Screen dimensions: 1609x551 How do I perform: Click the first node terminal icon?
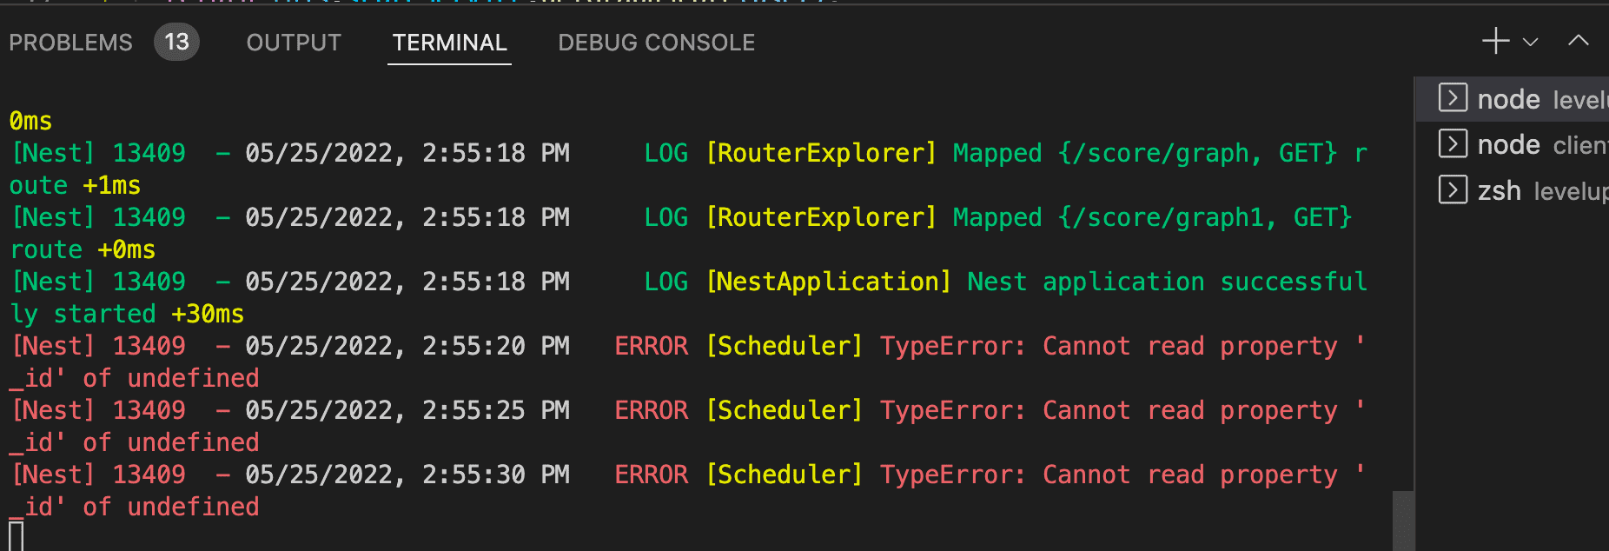(1453, 98)
